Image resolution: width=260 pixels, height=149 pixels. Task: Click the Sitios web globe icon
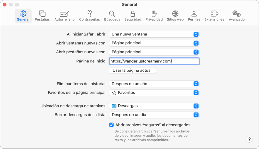(175, 14)
